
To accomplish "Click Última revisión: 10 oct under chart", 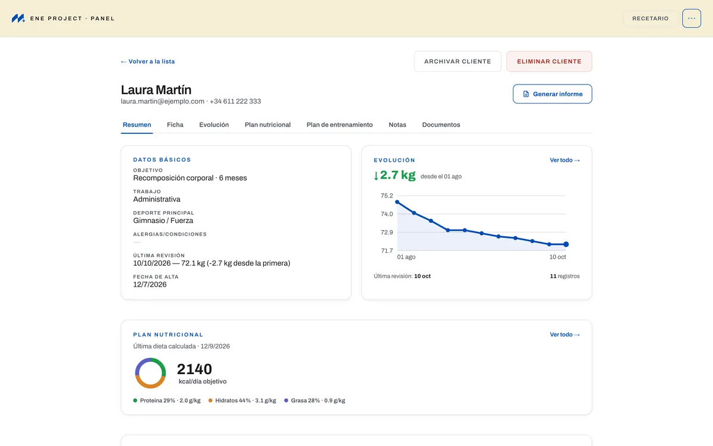I will [402, 277].
